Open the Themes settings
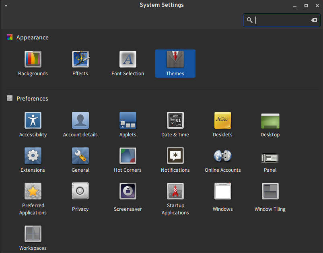 pos(175,60)
